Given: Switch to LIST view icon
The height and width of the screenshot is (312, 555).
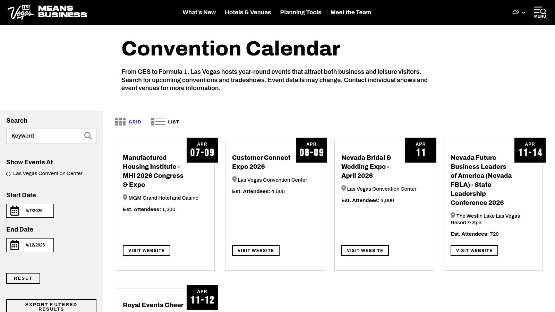Looking at the screenshot, I should pos(158,122).
